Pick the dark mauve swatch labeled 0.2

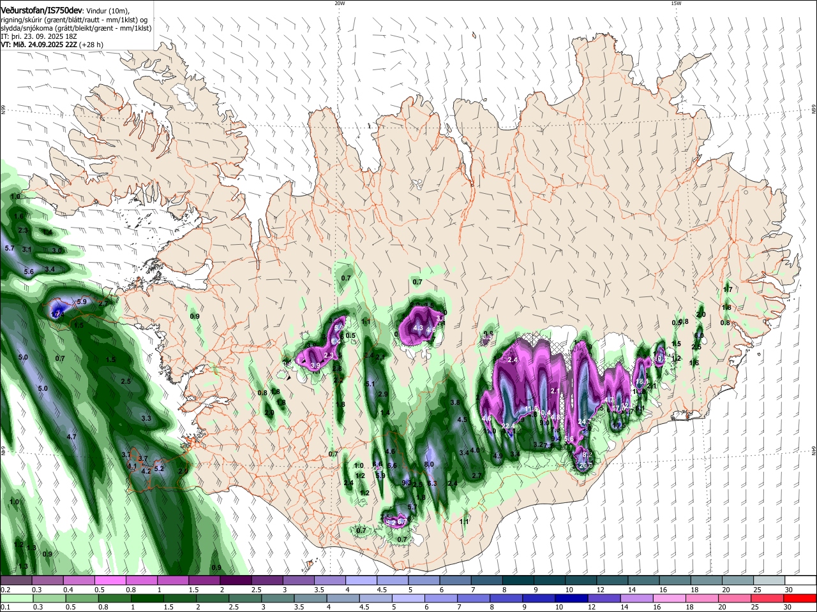click(x=16, y=580)
